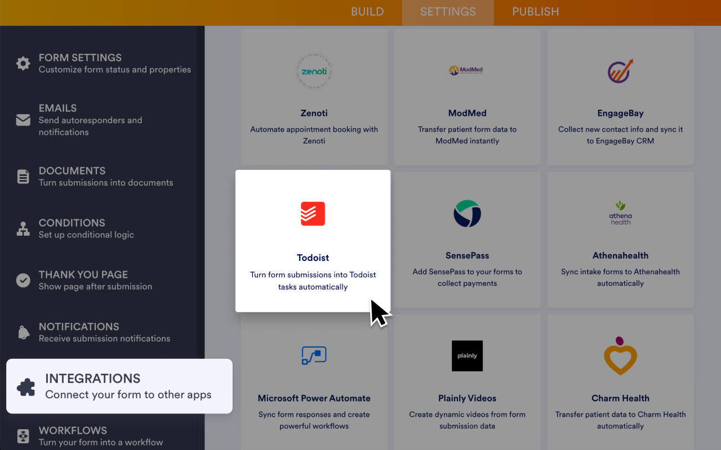721x450 pixels.
Task: Click the Plainly Videos black logo
Action: click(467, 355)
